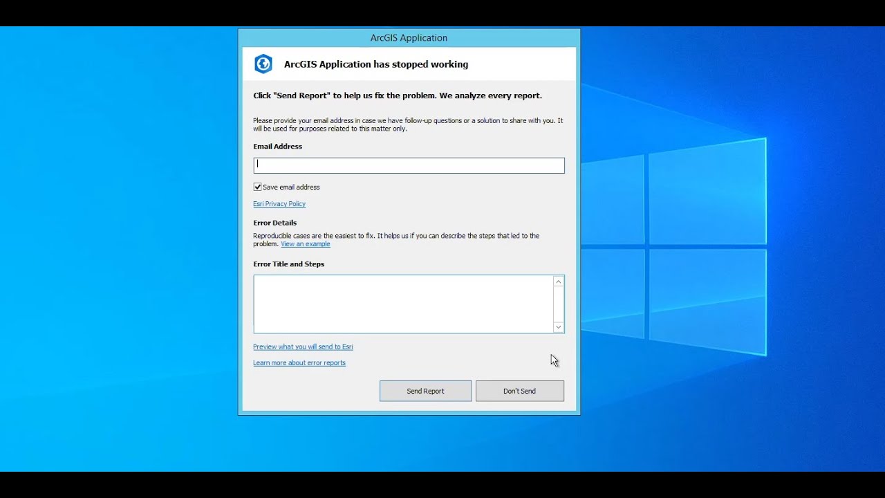Click the "Error Details" section label
This screenshot has width=885, height=498.
(x=275, y=223)
